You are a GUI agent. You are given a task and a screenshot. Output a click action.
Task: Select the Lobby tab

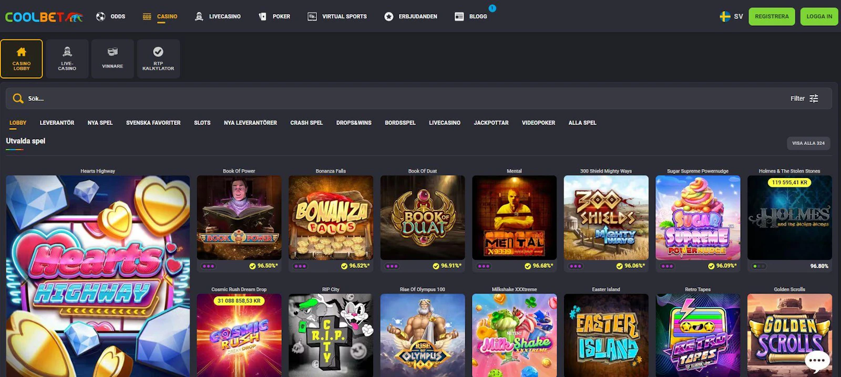tap(18, 123)
